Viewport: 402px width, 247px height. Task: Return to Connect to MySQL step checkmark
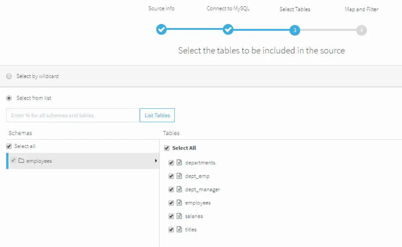click(x=228, y=30)
